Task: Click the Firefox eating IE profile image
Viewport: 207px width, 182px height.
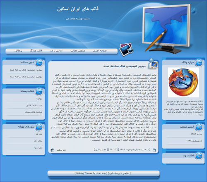Action: click(x=183, y=82)
